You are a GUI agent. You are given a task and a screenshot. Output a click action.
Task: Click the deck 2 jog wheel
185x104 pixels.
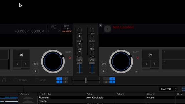[x=121, y=62]
